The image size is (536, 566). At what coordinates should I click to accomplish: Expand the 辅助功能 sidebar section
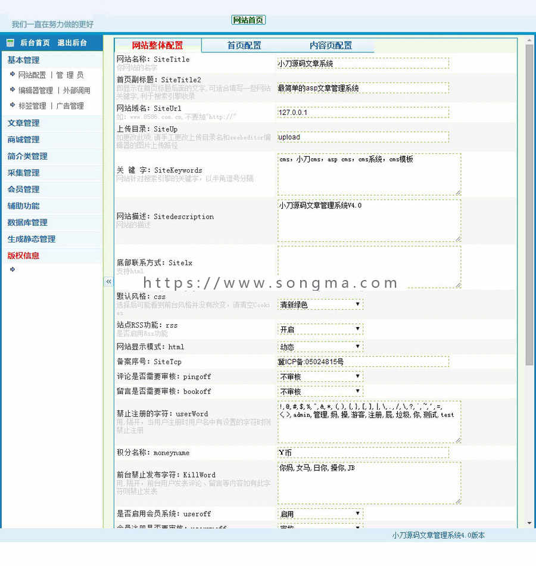[x=23, y=206]
